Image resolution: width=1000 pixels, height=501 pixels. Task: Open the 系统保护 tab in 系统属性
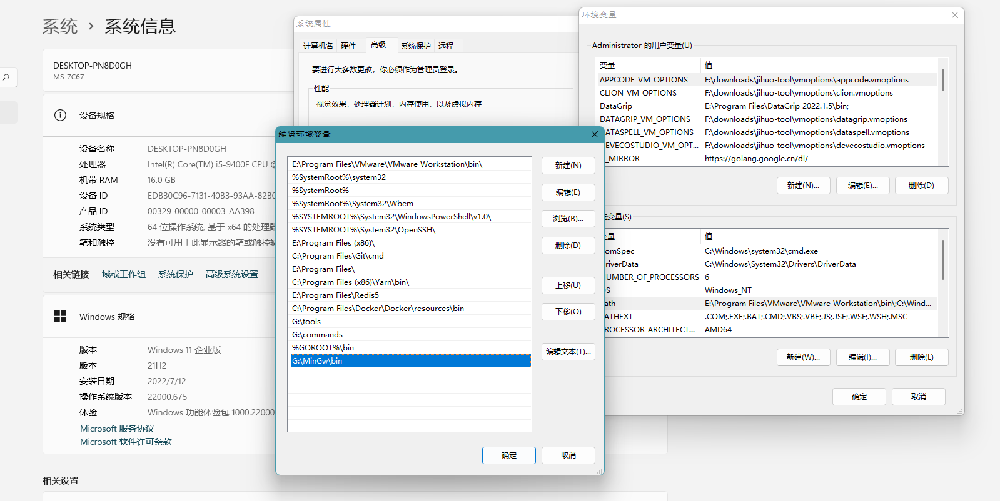coord(416,46)
